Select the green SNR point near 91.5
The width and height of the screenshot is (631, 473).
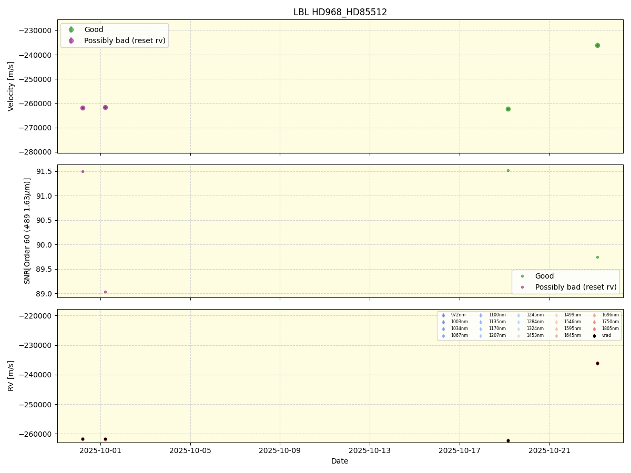tap(508, 170)
